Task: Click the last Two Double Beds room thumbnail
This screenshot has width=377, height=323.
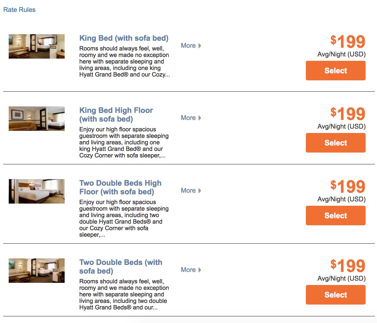Action: coord(37,271)
